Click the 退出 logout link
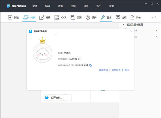This screenshot has height=118, width=161. point(127,70)
